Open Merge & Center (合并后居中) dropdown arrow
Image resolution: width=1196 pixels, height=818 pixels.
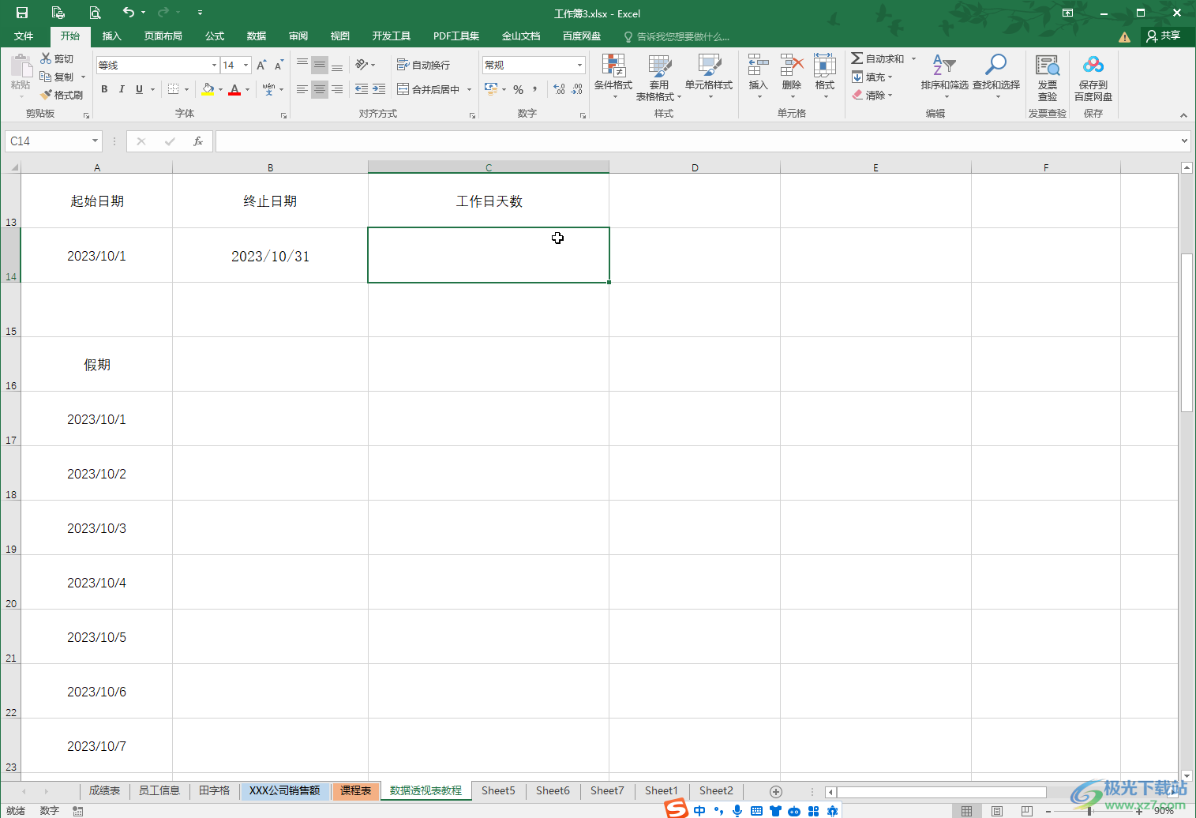(469, 89)
